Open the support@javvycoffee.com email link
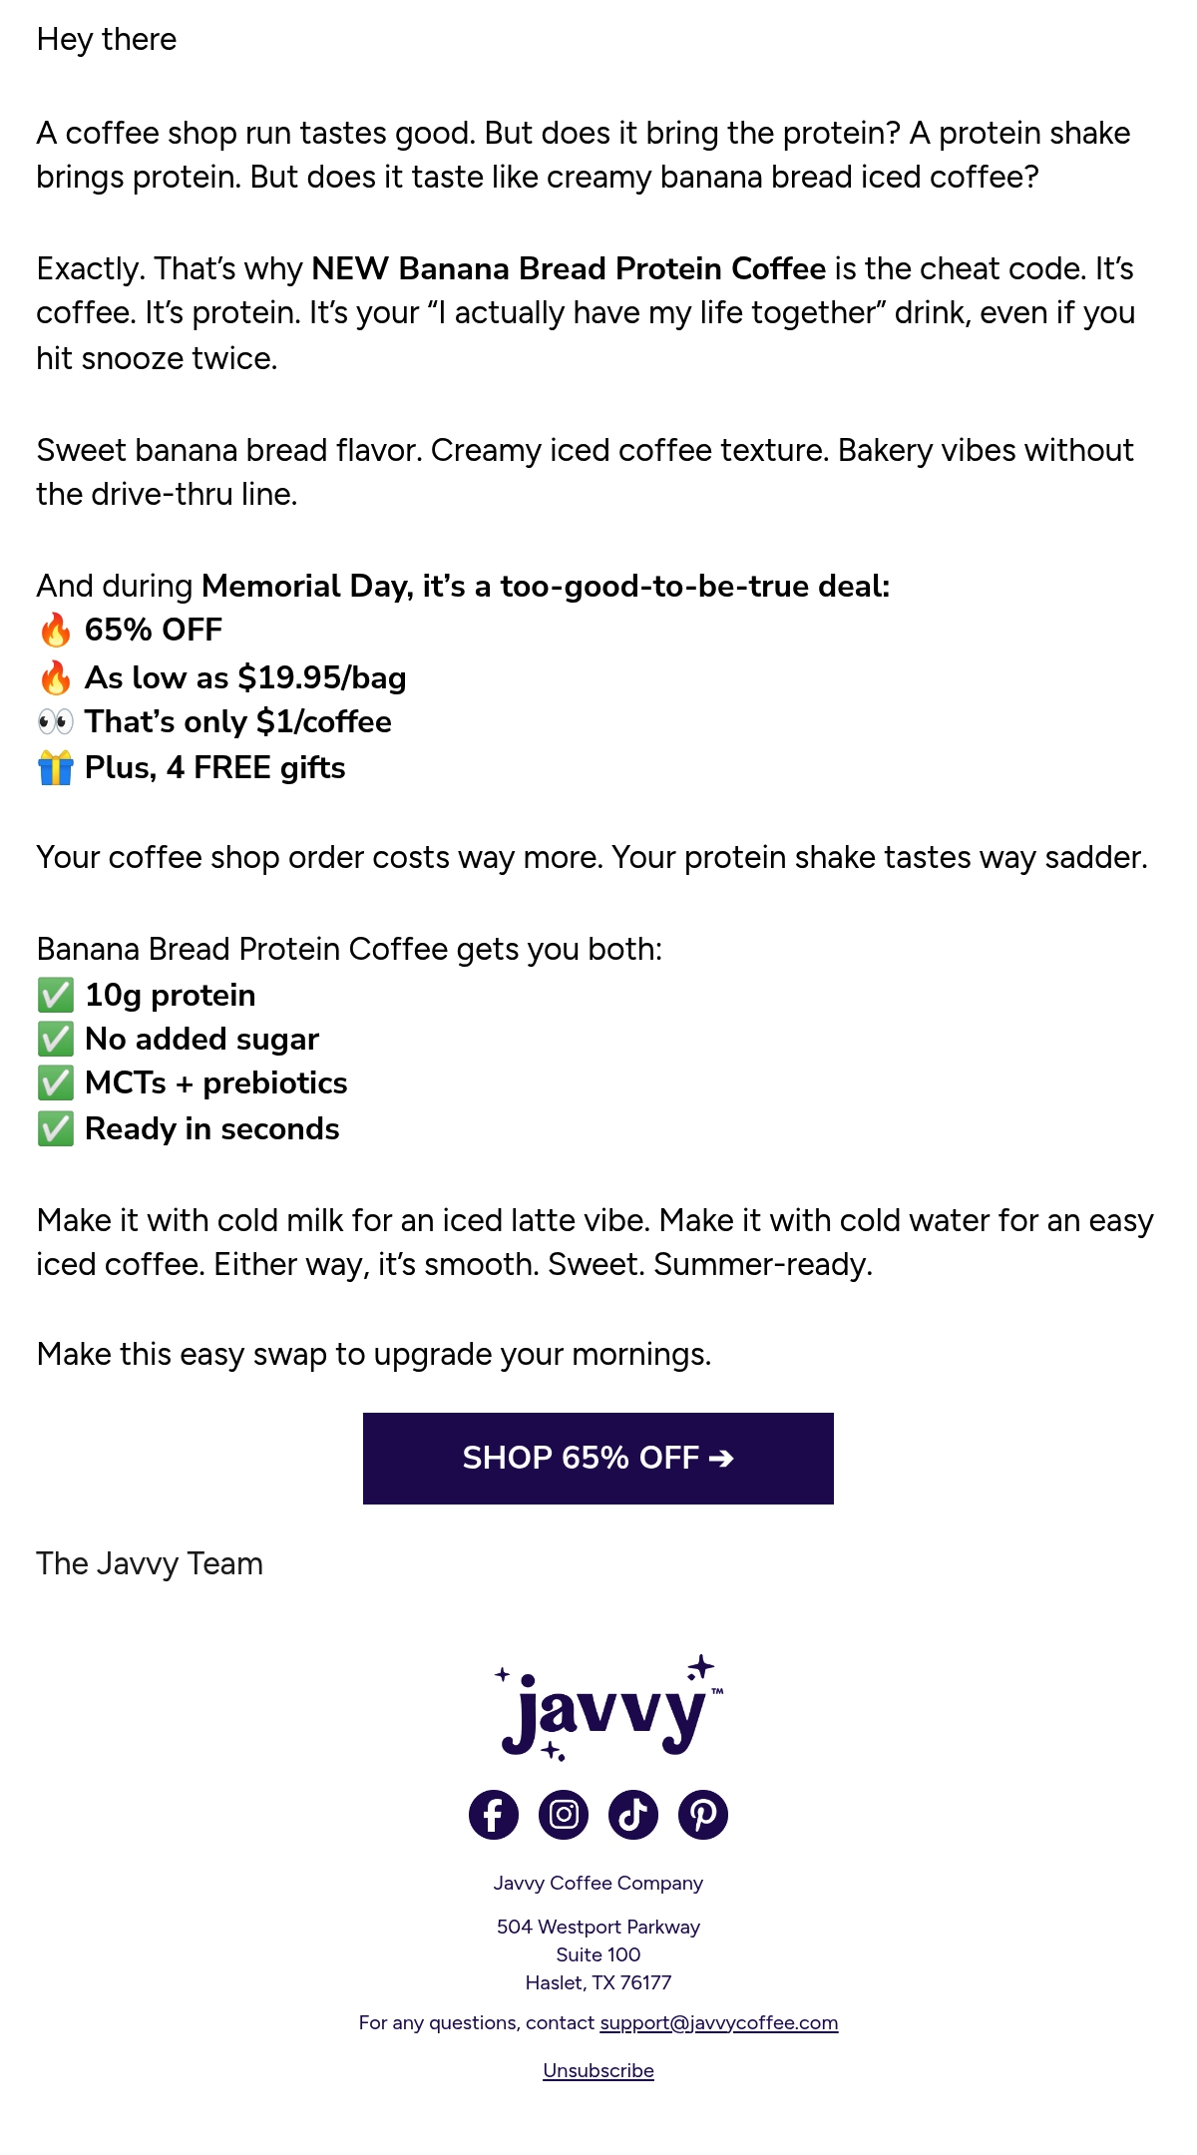 pos(719,2022)
